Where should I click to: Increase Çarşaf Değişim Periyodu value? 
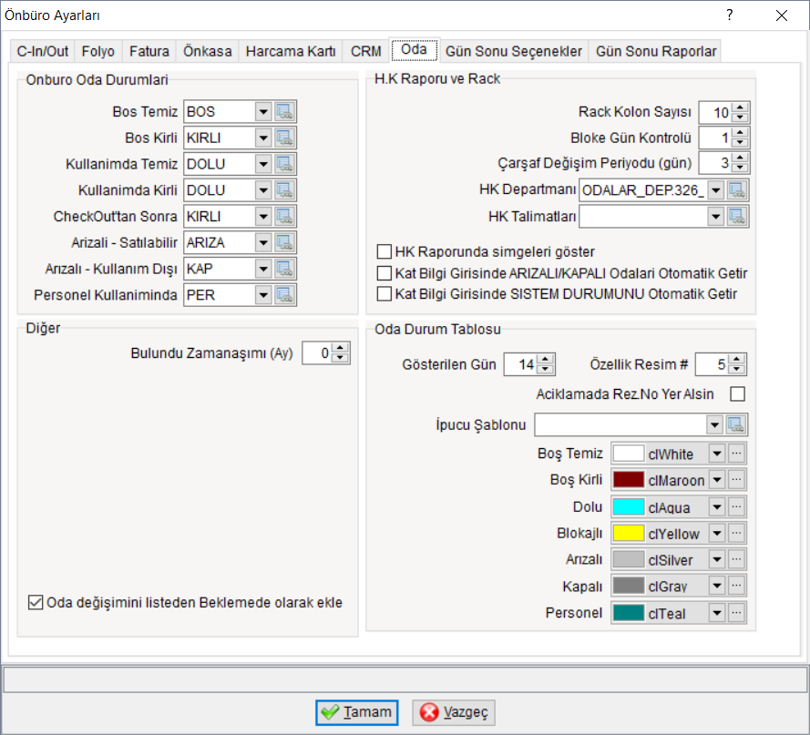pos(741,158)
